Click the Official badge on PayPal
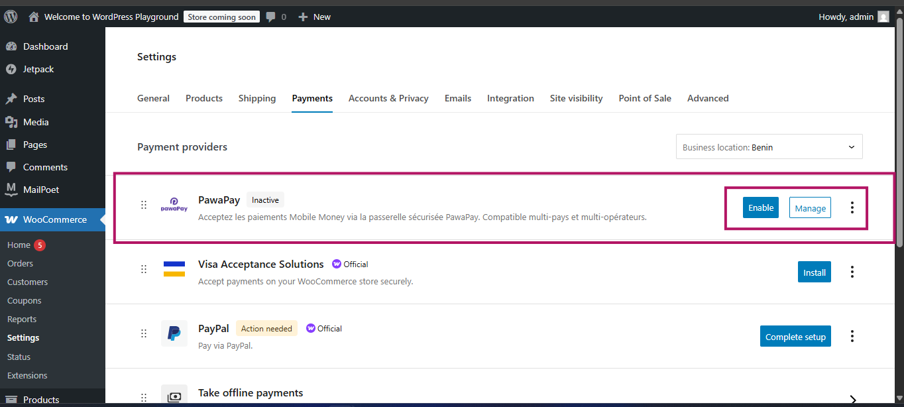 [324, 328]
